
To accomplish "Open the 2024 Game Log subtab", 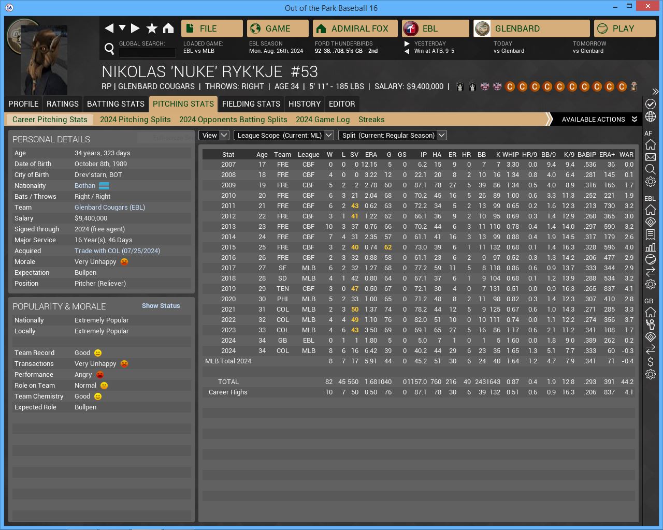I will (322, 120).
